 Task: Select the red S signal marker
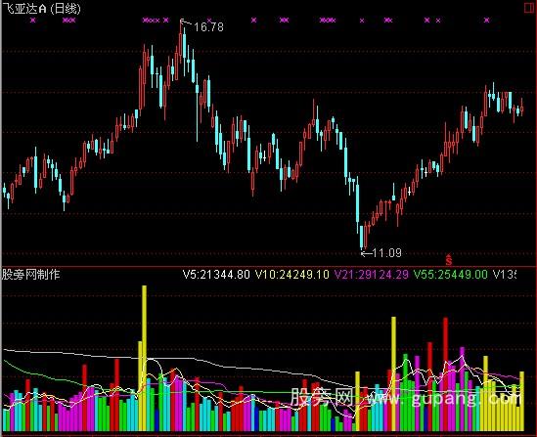[449, 260]
